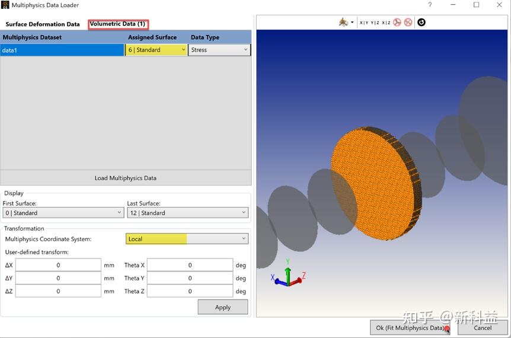This screenshot has width=511, height=338.
Task: Click Ok (Fit Multiphysics Data) button
Action: click(x=410, y=327)
